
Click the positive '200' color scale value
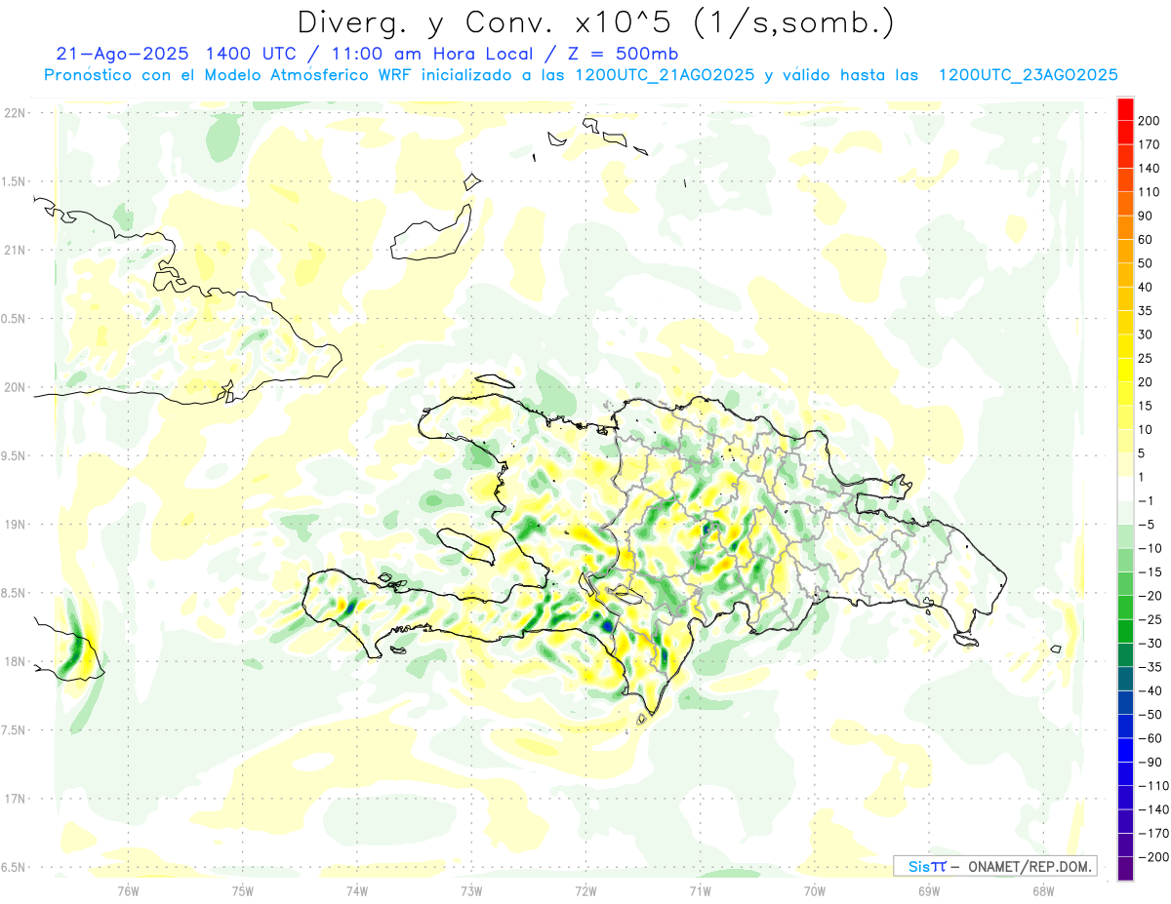[1149, 120]
